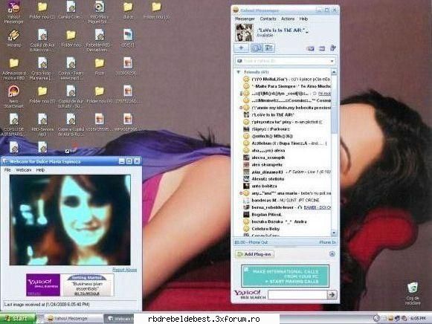Open the Actions menu
The height and width of the screenshot is (324, 432).
[x=288, y=19]
